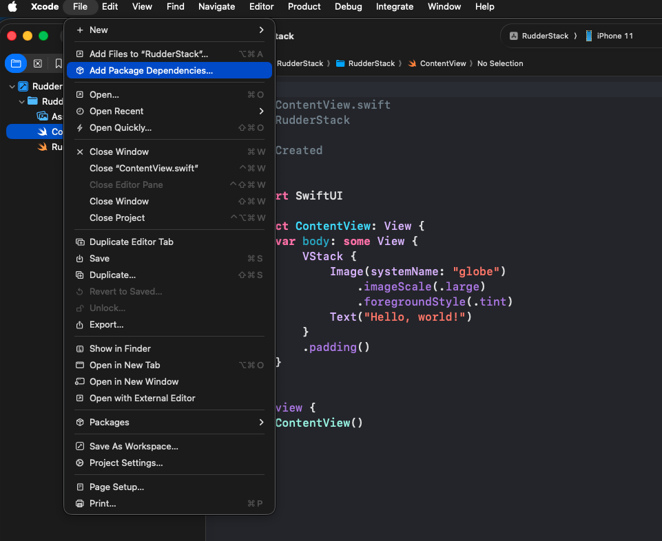
Task: Choose Close Project
Action: tap(169, 218)
